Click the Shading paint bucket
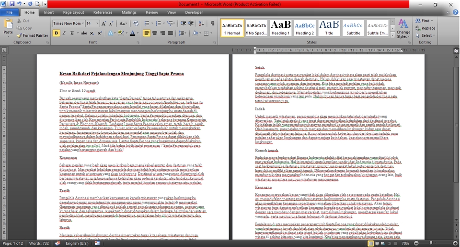This screenshot has height=247, width=460. [195, 33]
